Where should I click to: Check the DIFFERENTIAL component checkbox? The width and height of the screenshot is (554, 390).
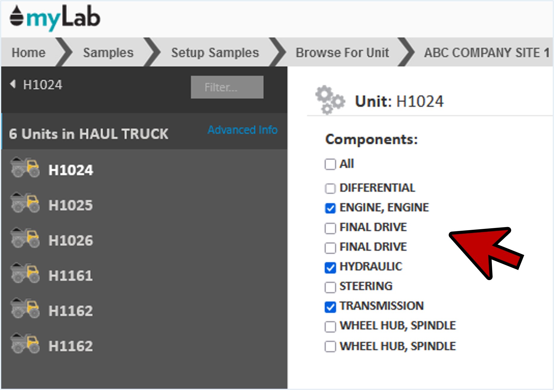coord(330,189)
